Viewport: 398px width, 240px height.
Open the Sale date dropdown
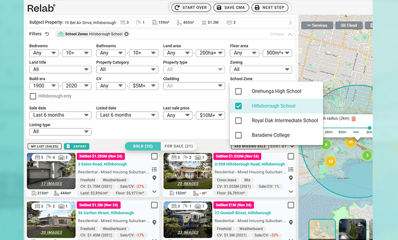[x=60, y=115]
